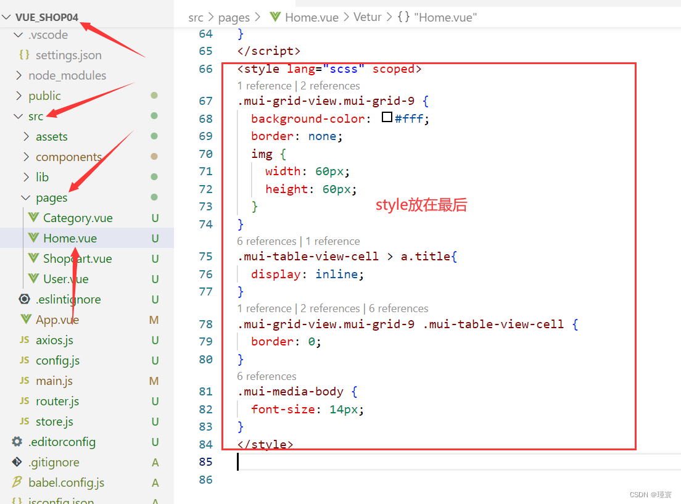
Task: Click the ESLint icon beside .eslintignore
Action: point(24,299)
